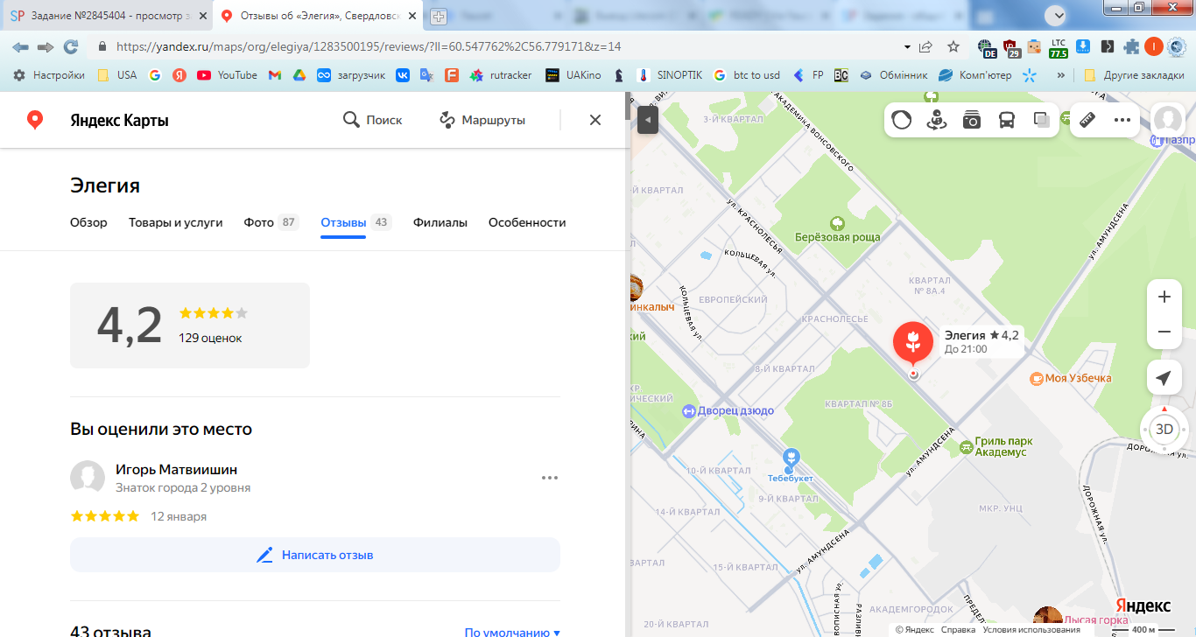Viewport: 1196px width, 637px height.
Task: Open a new browser tab
Action: pos(439,16)
